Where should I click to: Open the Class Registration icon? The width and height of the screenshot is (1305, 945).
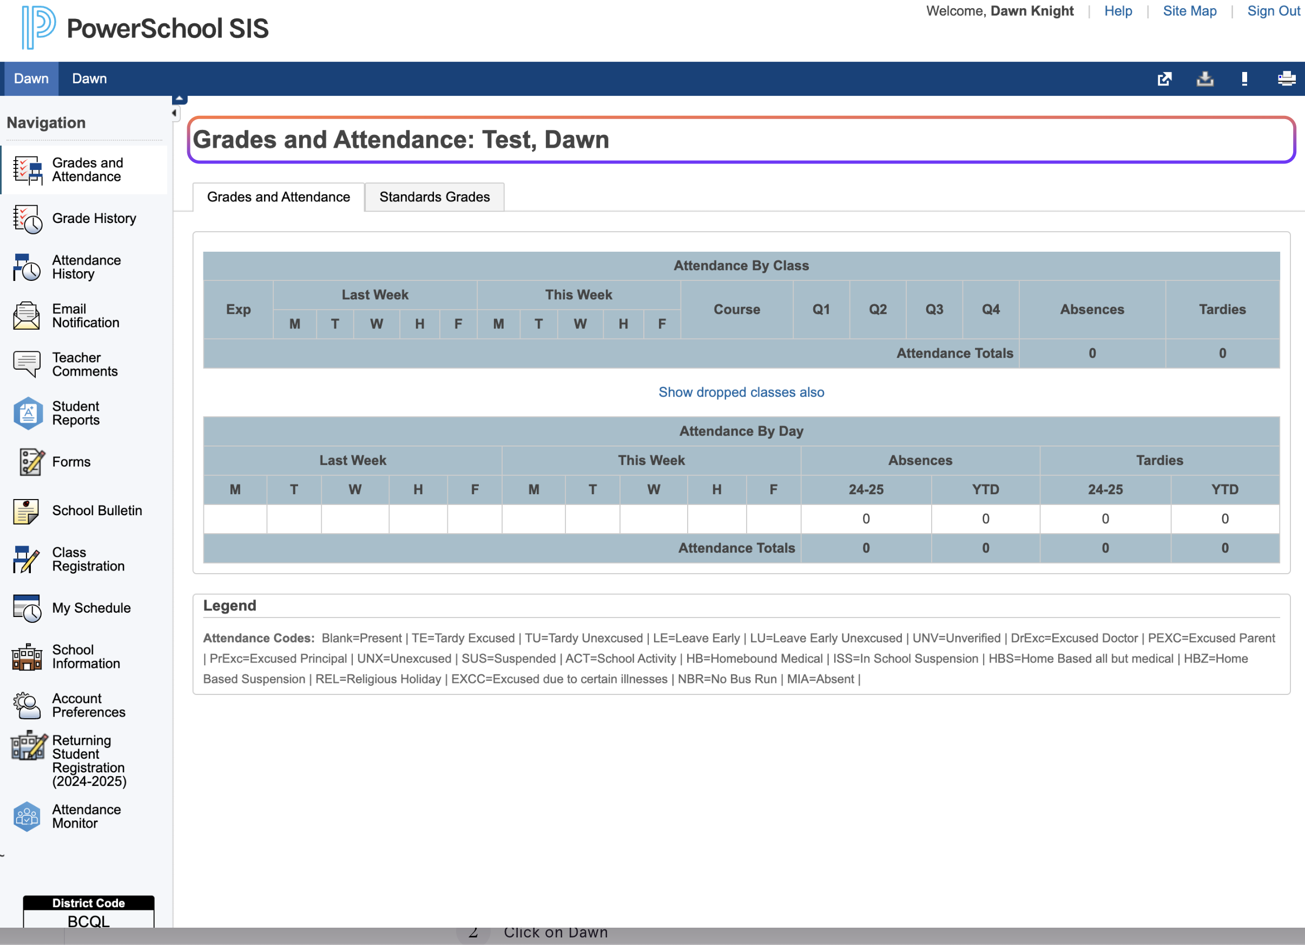click(x=26, y=560)
